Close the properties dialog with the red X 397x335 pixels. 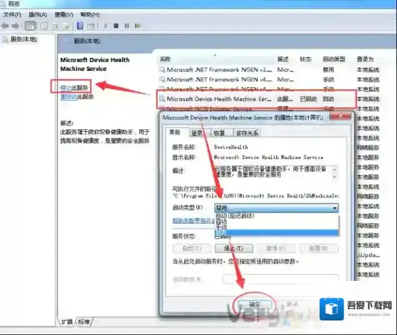(341, 116)
